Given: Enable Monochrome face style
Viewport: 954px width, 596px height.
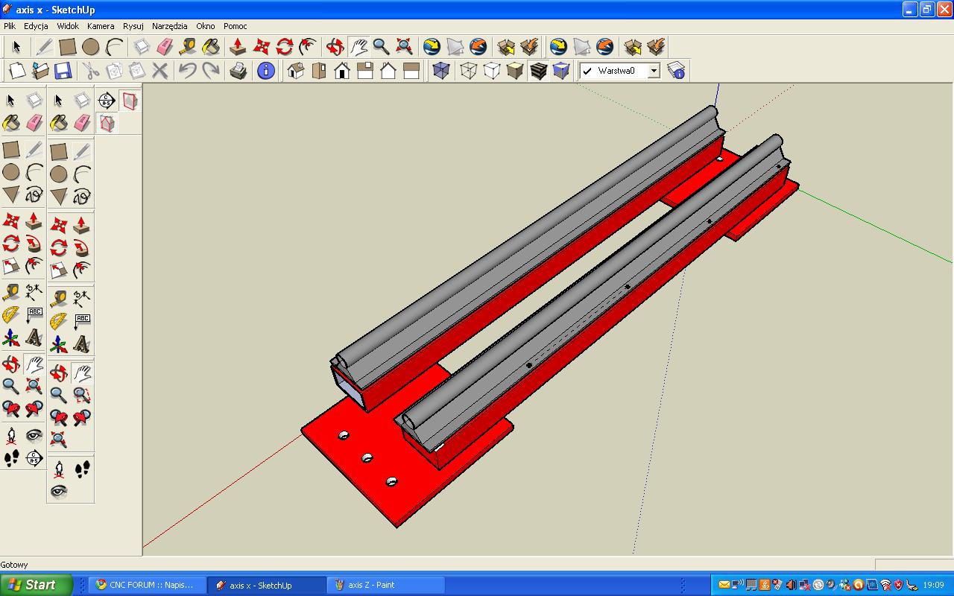Looking at the screenshot, I should pos(561,71).
